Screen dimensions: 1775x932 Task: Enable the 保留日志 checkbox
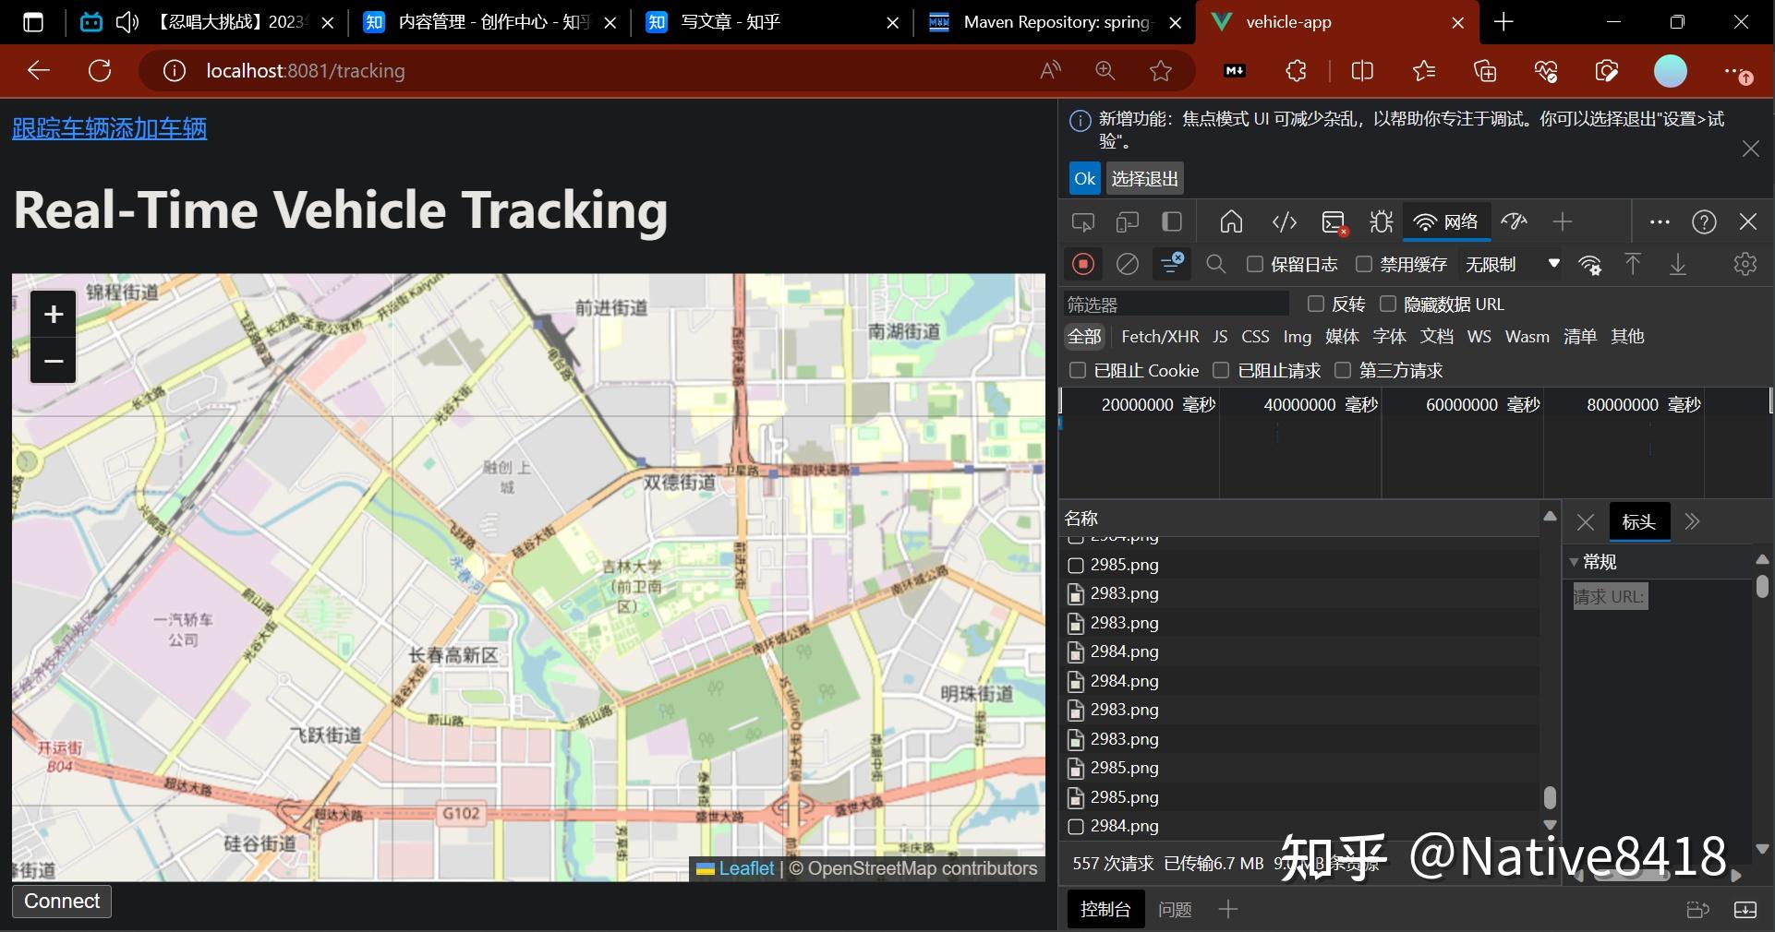(x=1254, y=265)
